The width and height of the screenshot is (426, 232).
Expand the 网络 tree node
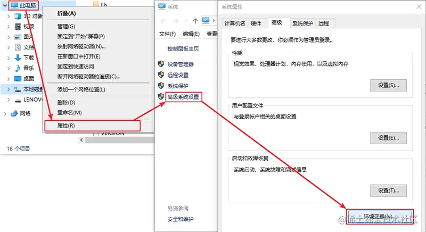5,113
